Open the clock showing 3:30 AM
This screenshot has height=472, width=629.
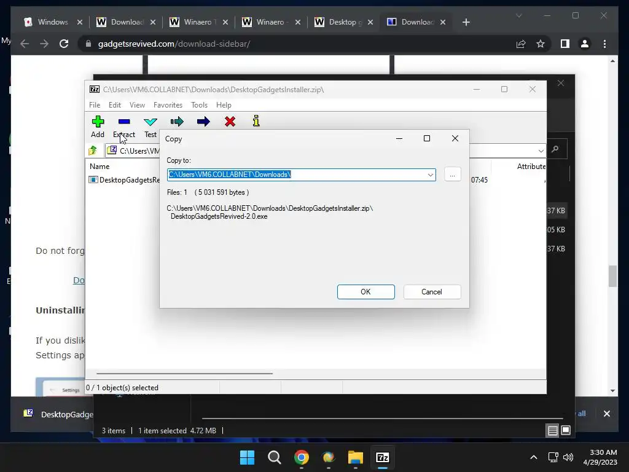click(x=600, y=457)
